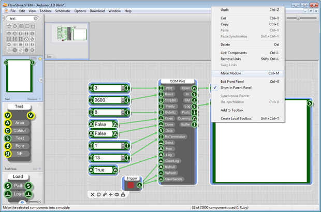
Task: Toggle the True boolean box
Action: click(x=103, y=170)
